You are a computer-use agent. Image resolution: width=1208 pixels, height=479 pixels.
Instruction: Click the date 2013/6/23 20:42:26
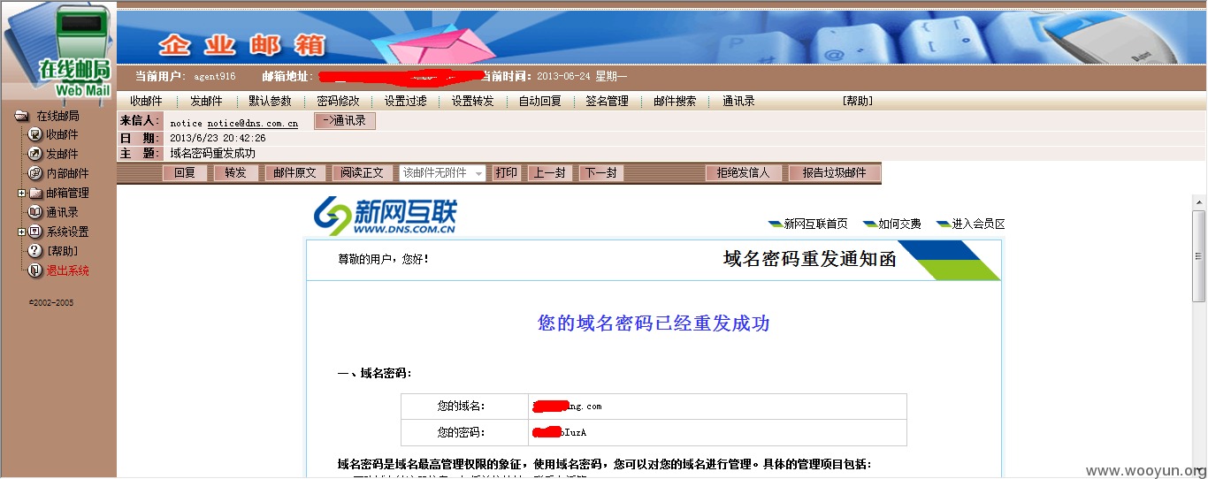pos(218,138)
